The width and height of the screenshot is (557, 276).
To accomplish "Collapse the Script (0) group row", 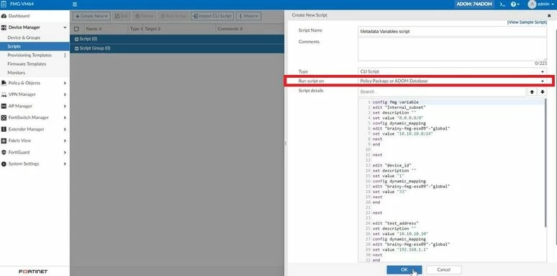I will point(76,39).
